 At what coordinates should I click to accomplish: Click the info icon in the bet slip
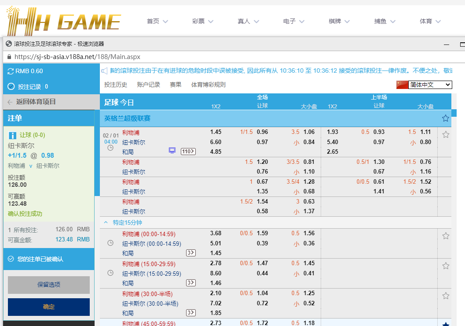coord(12,135)
